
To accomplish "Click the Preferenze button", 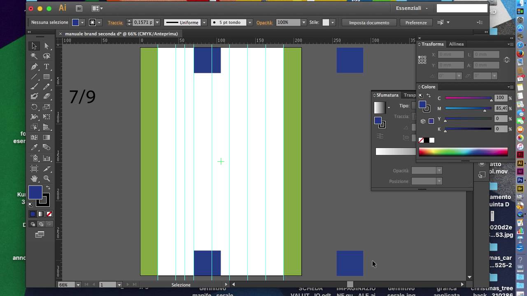I will click(x=416, y=23).
